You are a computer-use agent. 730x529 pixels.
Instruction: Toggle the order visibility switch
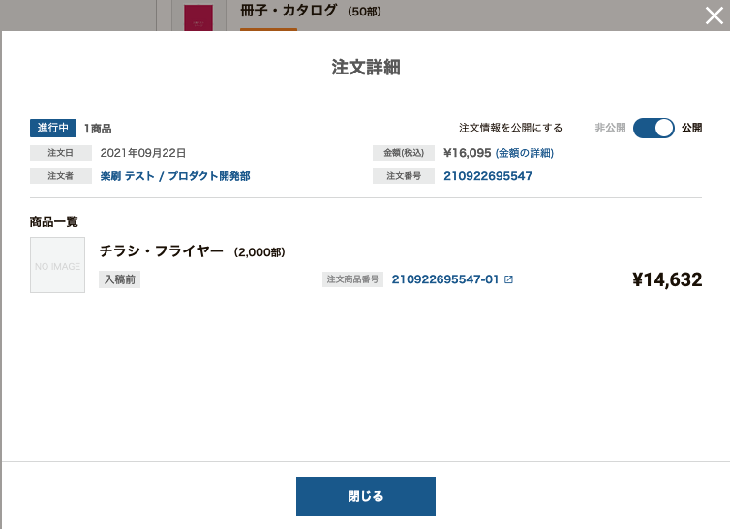[654, 128]
